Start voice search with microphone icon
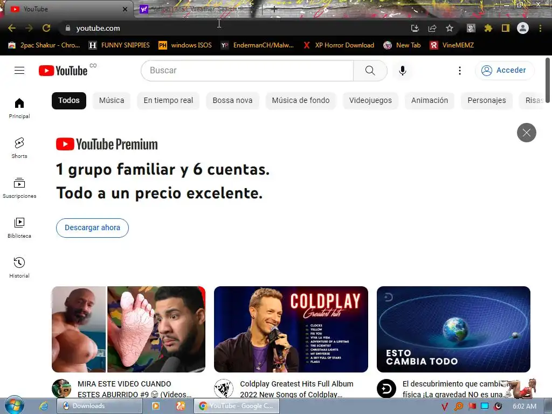Image resolution: width=552 pixels, height=414 pixels. click(x=402, y=71)
